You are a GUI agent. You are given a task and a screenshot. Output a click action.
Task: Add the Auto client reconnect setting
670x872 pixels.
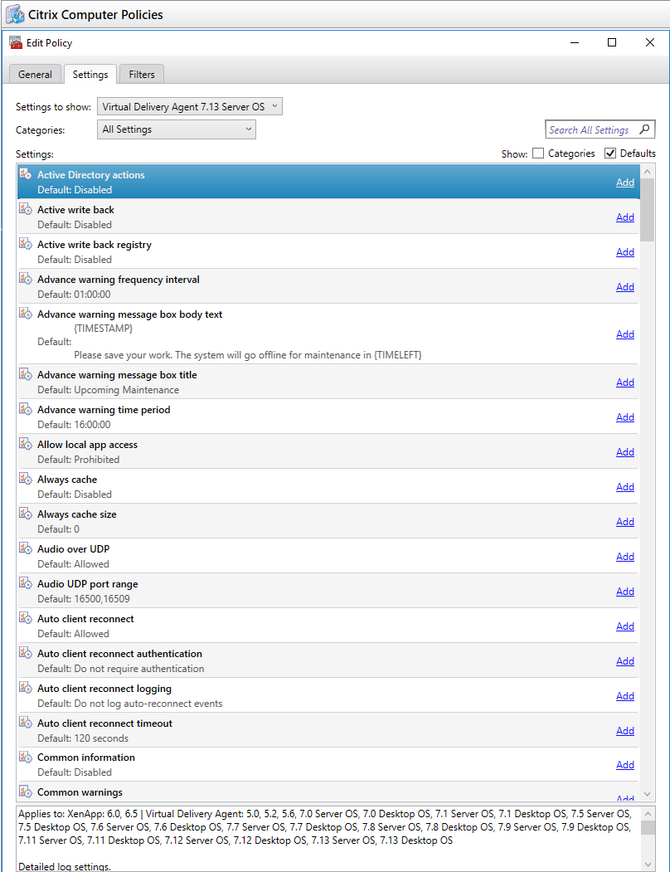625,626
